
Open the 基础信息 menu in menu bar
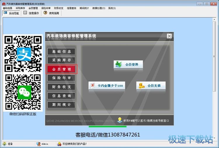tap(7, 8)
